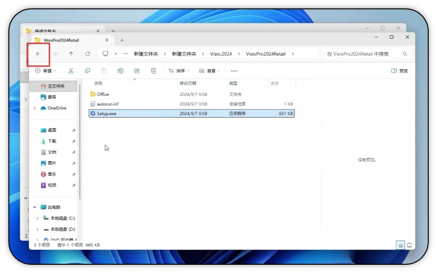
Task: Go up one folder level
Action: 71,54
